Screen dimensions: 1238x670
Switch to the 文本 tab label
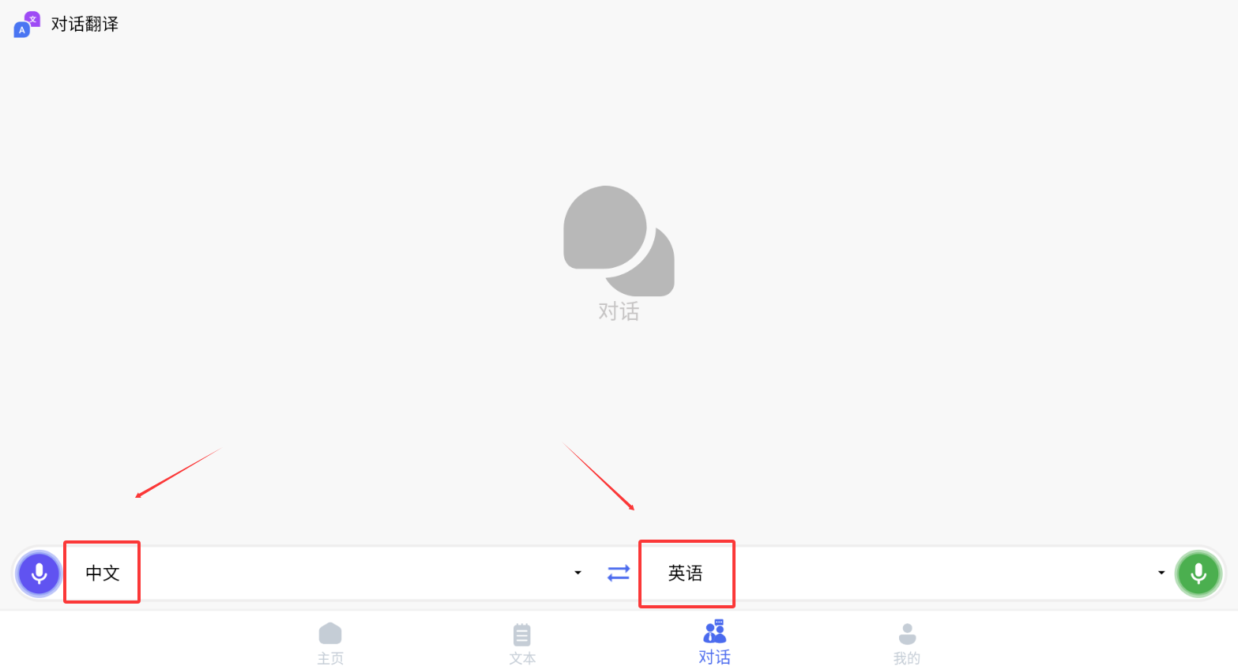click(x=522, y=658)
